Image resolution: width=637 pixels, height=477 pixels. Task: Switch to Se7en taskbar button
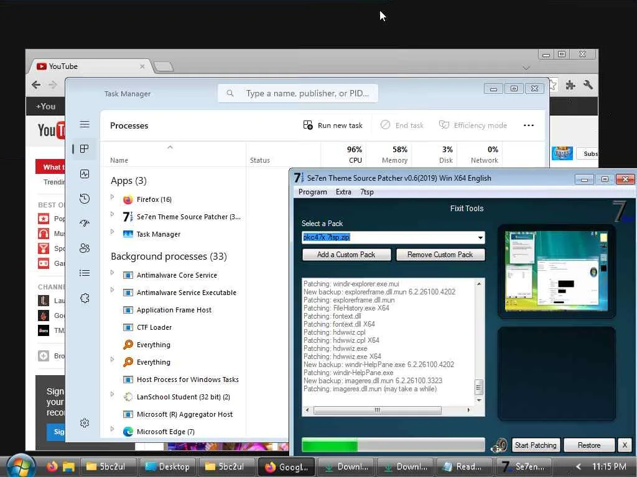click(x=523, y=466)
